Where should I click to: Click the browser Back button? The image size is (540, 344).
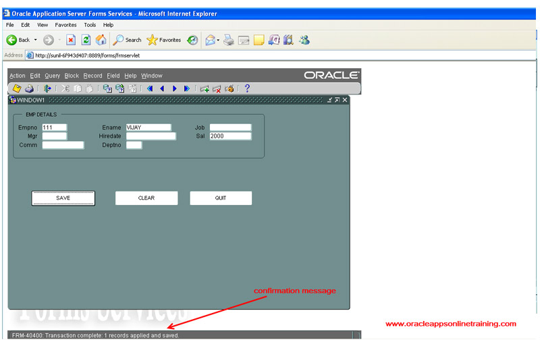tap(18, 40)
